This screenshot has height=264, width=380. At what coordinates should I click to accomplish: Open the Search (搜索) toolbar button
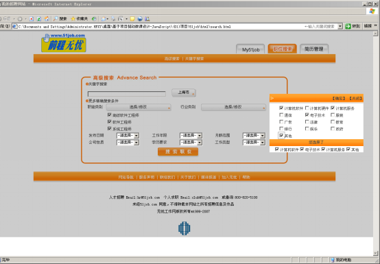click(60, 19)
